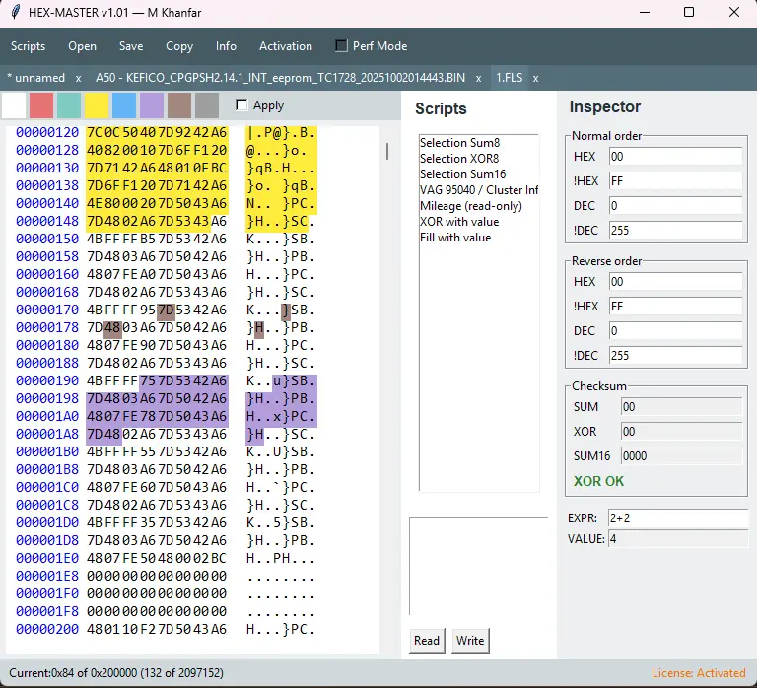The image size is (757, 688).
Task: Pick the blue highlight color swatch
Action: coord(124,105)
